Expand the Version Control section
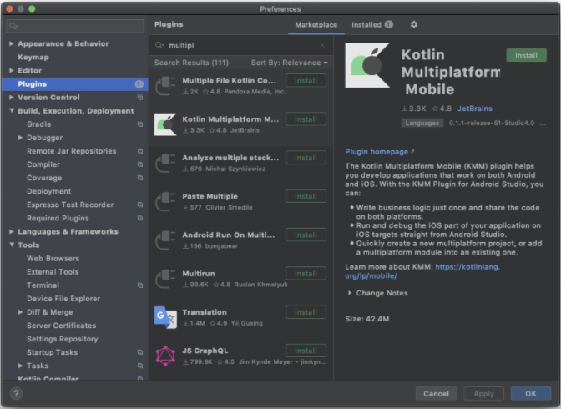The height and width of the screenshot is (409, 561). tap(12, 98)
